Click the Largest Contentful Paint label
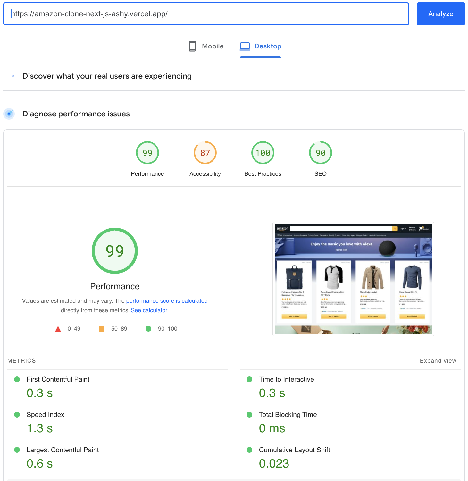 tap(63, 450)
